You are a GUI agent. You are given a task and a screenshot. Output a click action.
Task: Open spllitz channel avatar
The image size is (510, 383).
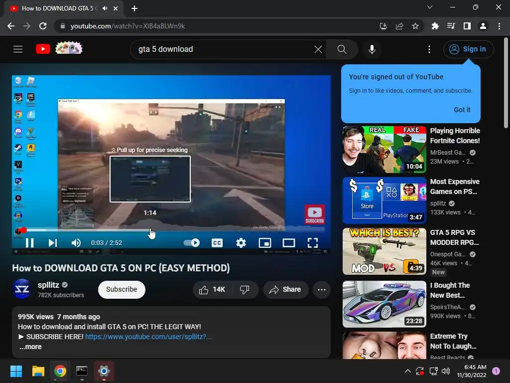point(22,289)
